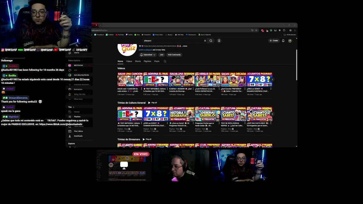The width and height of the screenshot is (363, 204).
Task: Open the browser extensions puzzle icon
Action: (284, 30)
